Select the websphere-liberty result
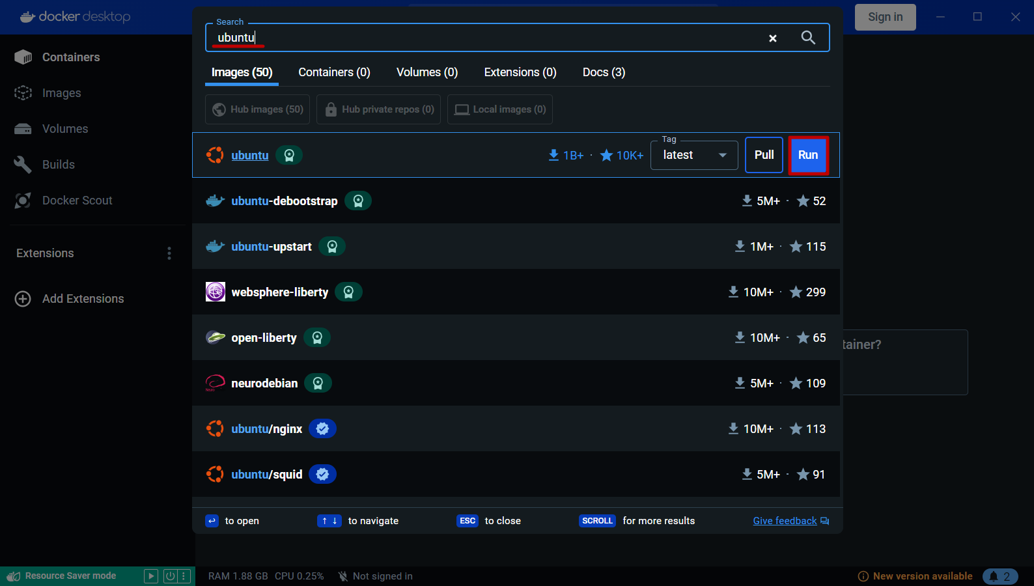This screenshot has height=586, width=1034. [516, 292]
